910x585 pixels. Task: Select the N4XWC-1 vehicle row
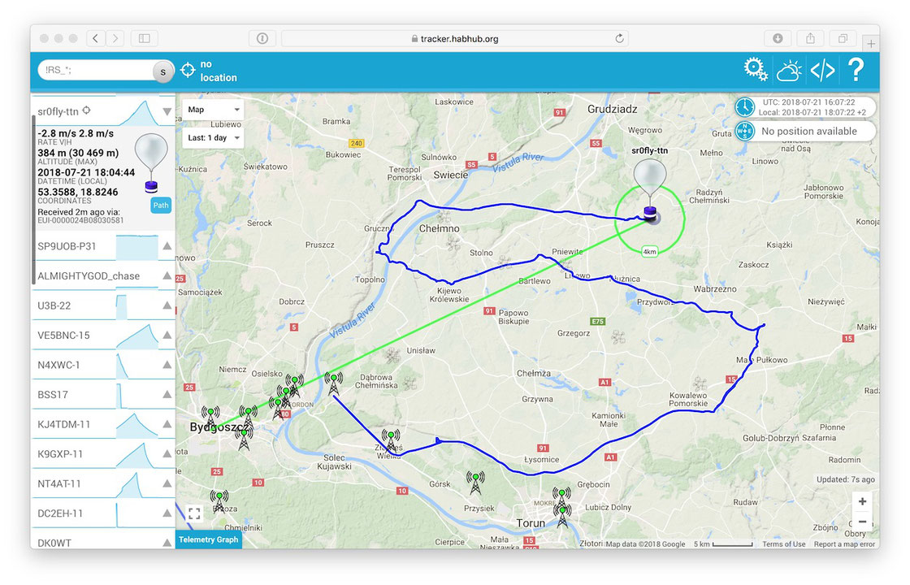click(103, 365)
